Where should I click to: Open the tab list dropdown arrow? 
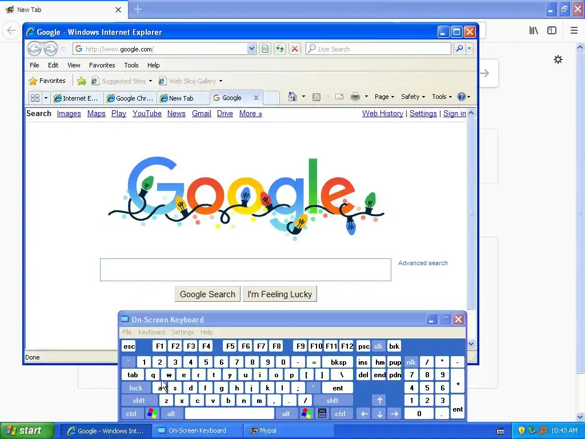tap(46, 98)
